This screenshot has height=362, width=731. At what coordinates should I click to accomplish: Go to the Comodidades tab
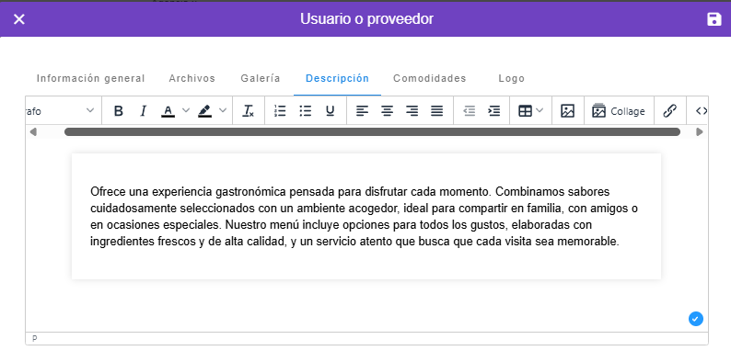coord(430,79)
